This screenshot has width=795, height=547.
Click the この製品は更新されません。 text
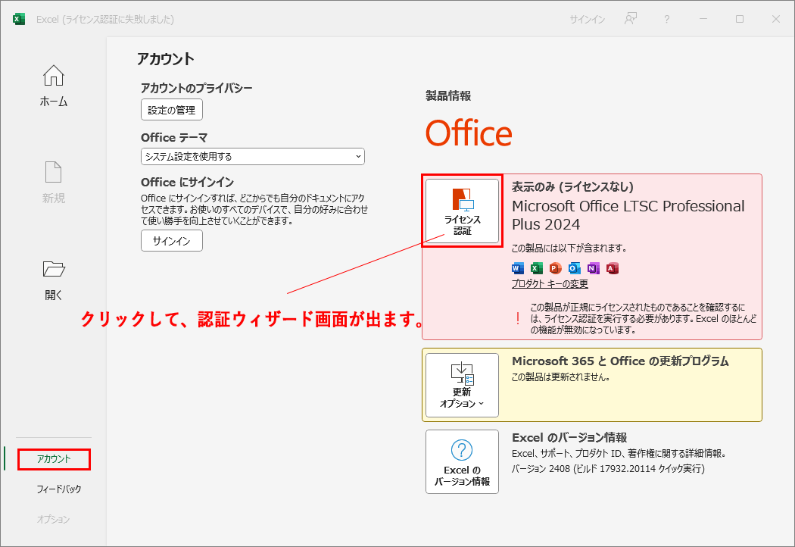(x=560, y=377)
